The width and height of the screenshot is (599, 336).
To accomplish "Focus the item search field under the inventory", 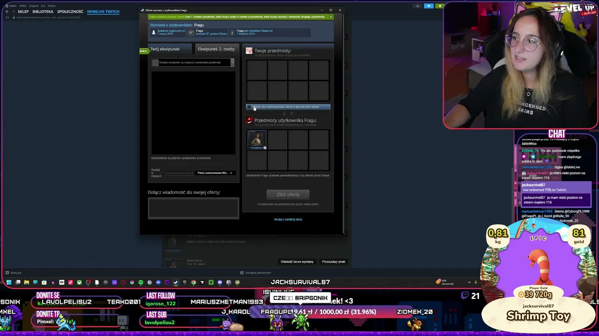I will (x=178, y=173).
